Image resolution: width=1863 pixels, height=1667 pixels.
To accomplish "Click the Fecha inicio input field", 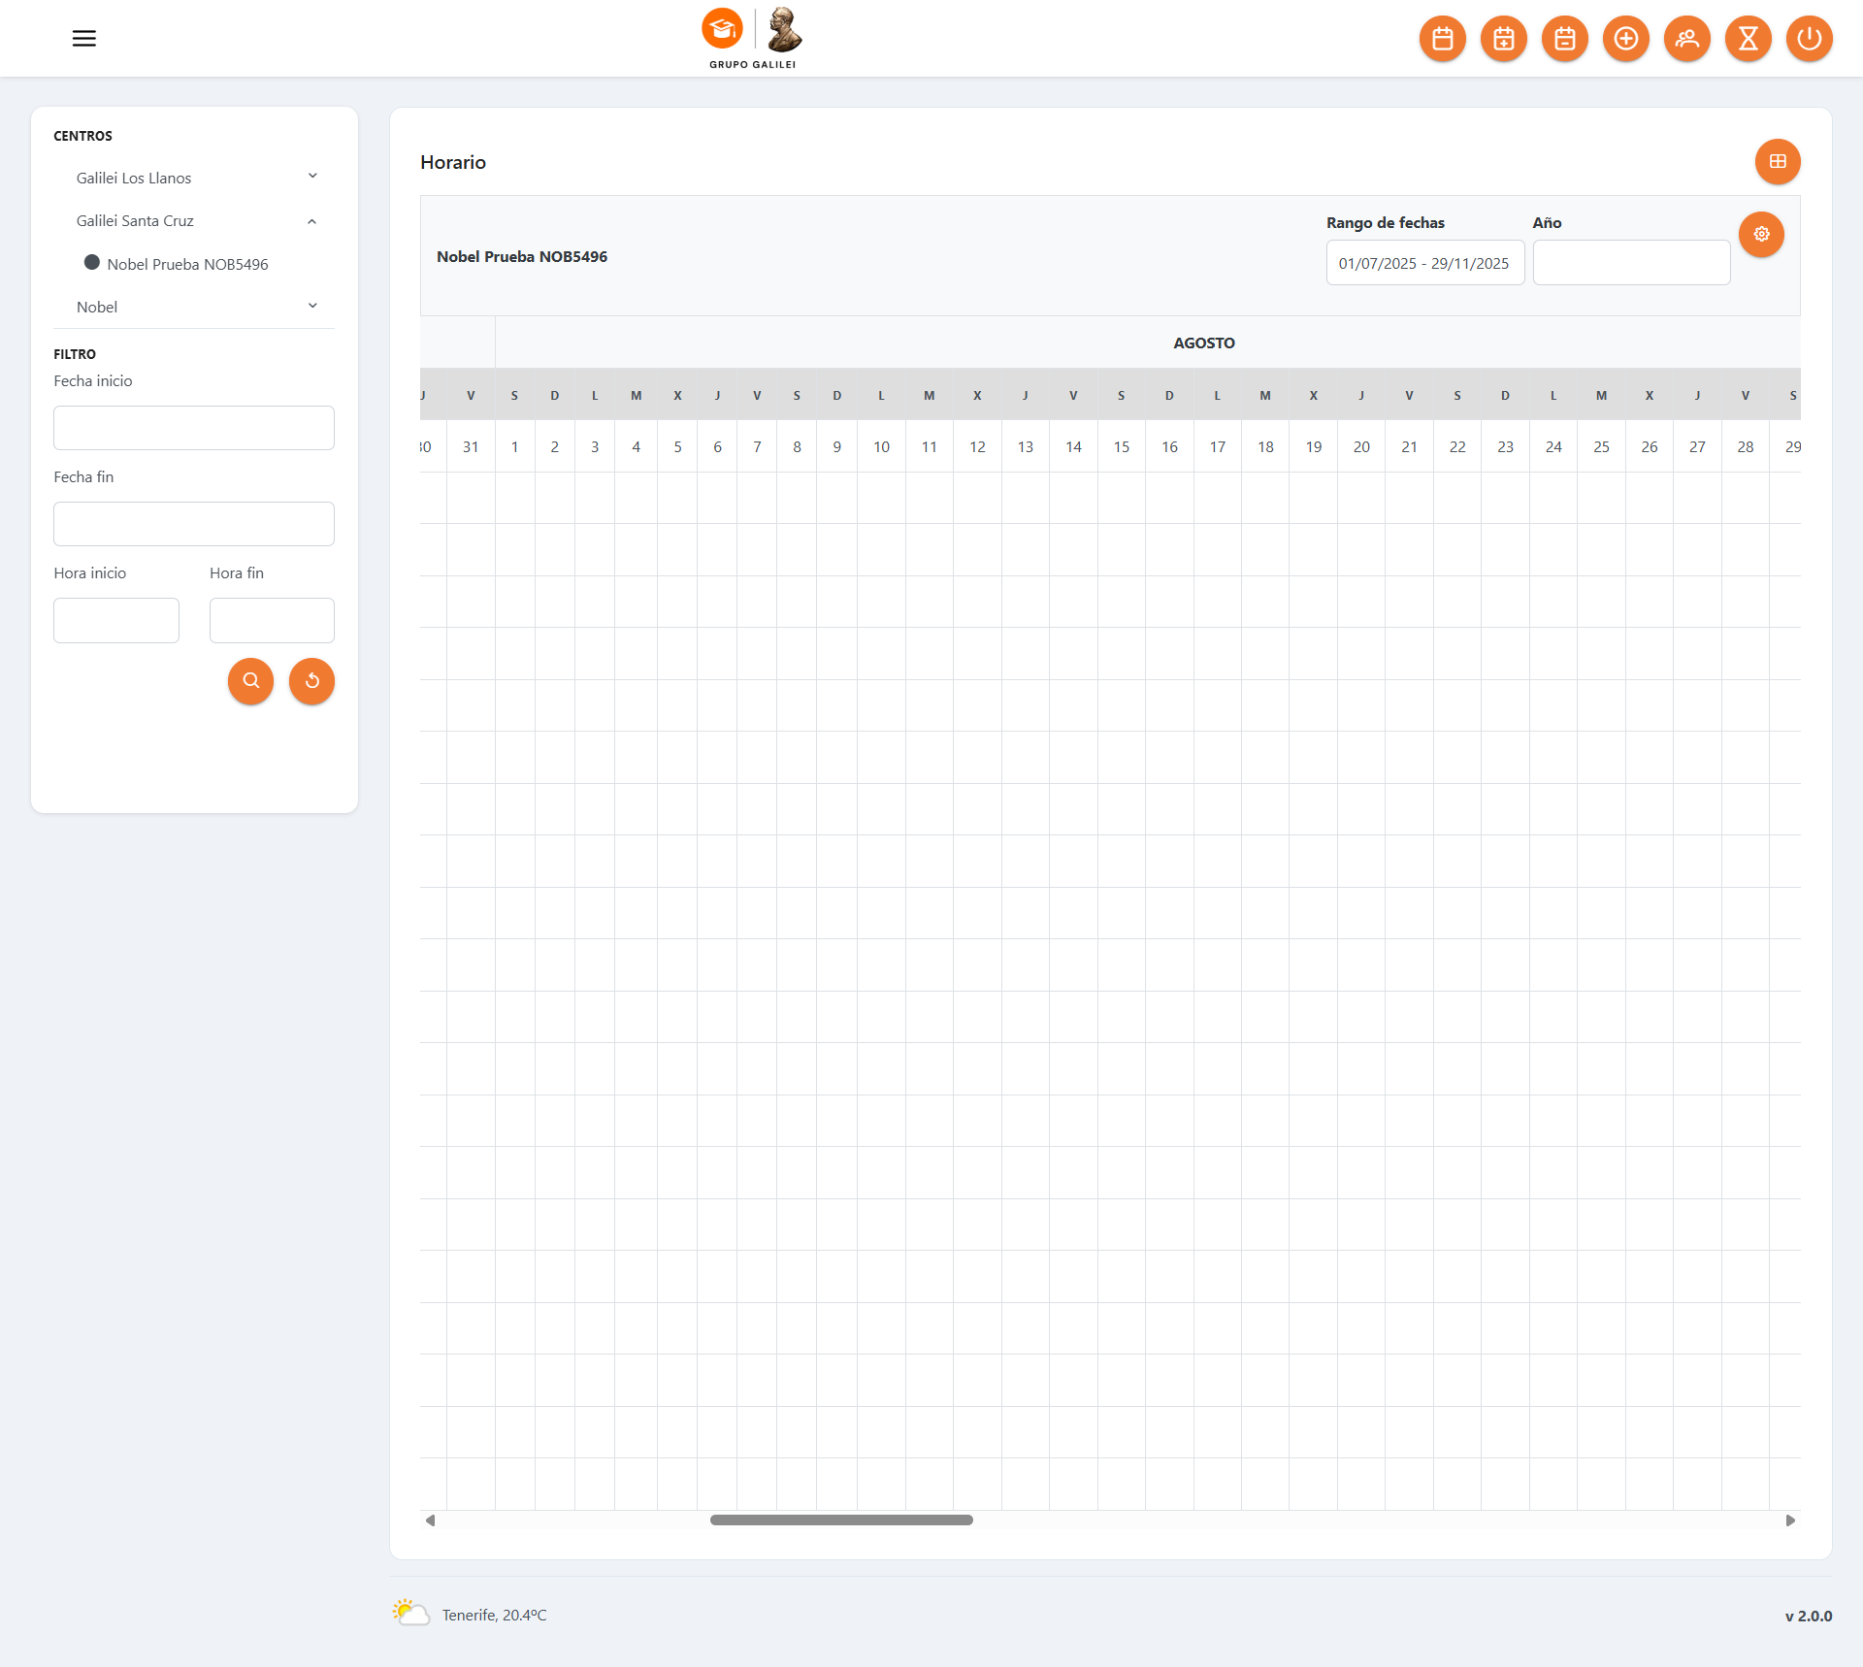I will click(x=194, y=428).
